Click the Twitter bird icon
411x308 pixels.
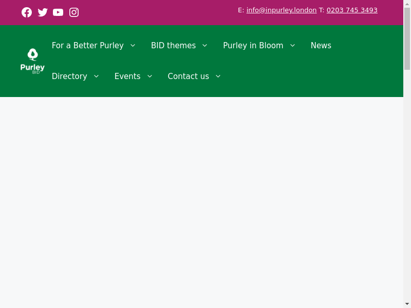coord(43,12)
